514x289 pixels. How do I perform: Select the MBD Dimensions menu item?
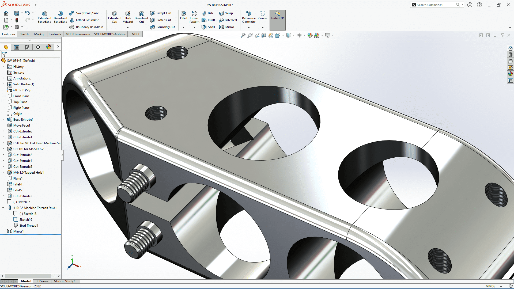click(x=77, y=34)
